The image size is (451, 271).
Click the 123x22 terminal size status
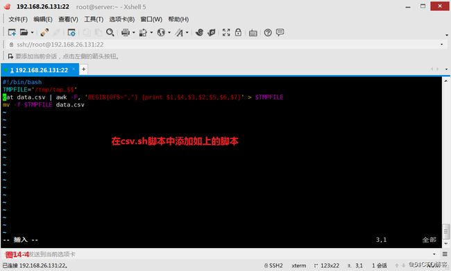point(327,265)
